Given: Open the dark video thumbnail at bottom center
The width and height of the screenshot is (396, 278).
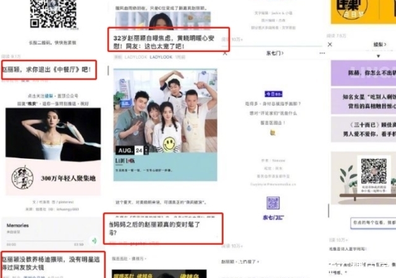Looking at the screenshot, I should coord(159,274).
